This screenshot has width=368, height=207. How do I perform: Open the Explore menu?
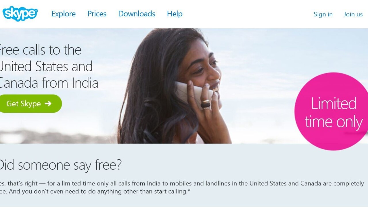pos(64,14)
